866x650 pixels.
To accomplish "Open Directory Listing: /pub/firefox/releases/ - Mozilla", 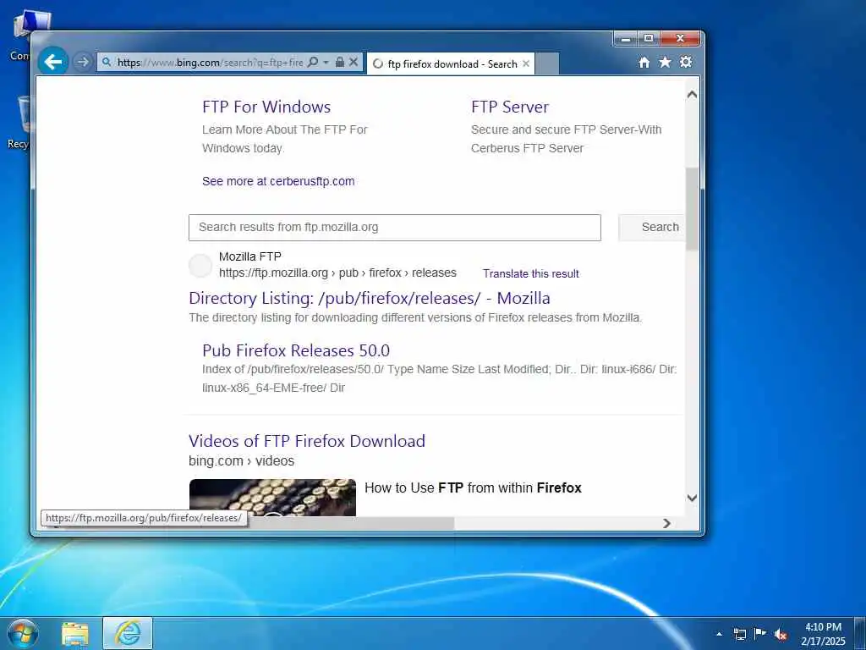I will 370,298.
